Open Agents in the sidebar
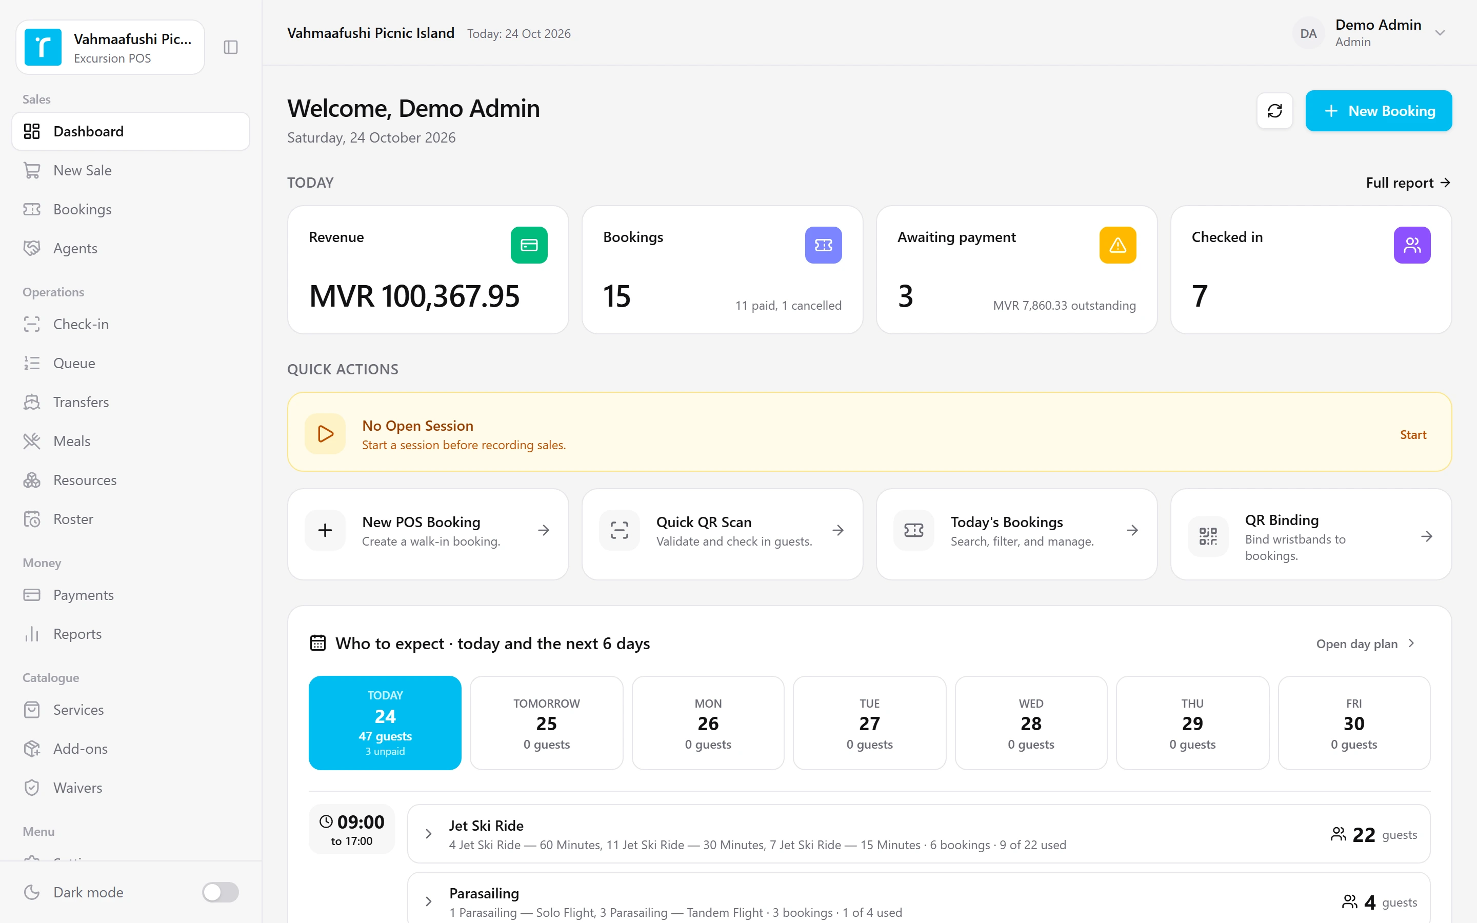This screenshot has height=923, width=1477. pyautogui.click(x=131, y=249)
